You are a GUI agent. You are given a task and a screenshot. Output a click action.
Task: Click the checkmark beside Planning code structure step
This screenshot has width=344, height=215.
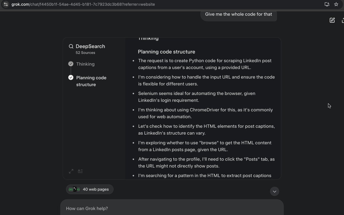71,77
